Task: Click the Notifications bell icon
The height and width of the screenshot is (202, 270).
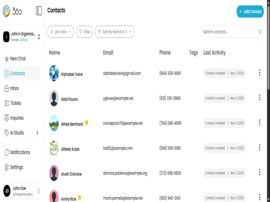Action: 6,152
